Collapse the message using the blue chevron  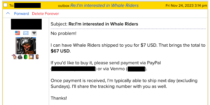[x=8, y=13]
